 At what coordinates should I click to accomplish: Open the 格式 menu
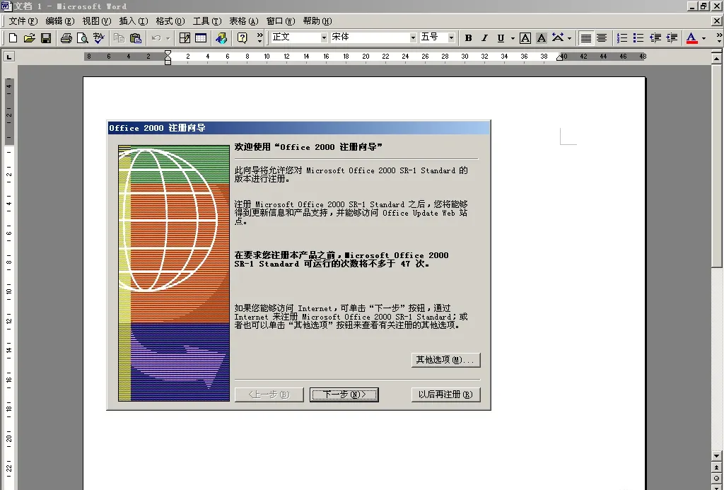point(170,21)
